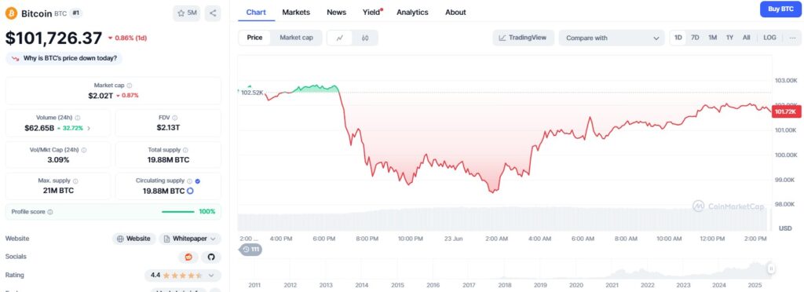804x292 pixels.
Task: Click the 111 history events badge
Action: pos(250,250)
